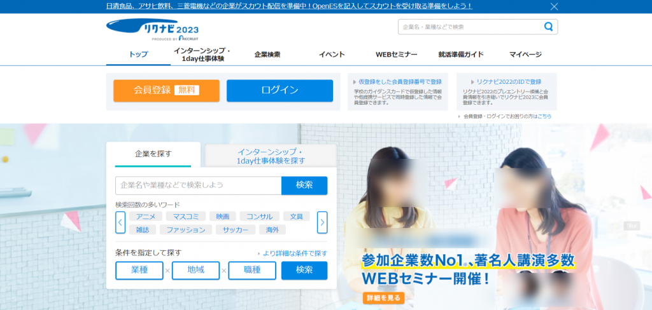Click the blue ログイン button

point(280,90)
